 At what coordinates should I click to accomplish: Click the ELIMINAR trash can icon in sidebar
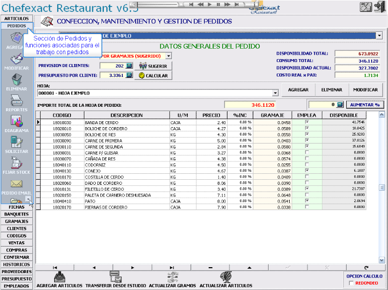tap(16, 79)
